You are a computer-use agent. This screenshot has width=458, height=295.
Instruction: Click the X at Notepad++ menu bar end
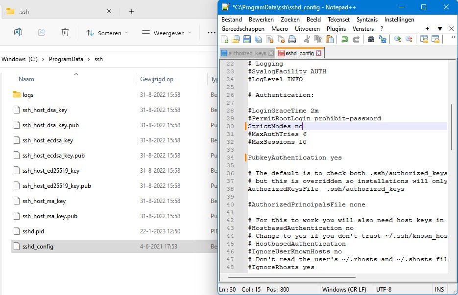[452, 28]
